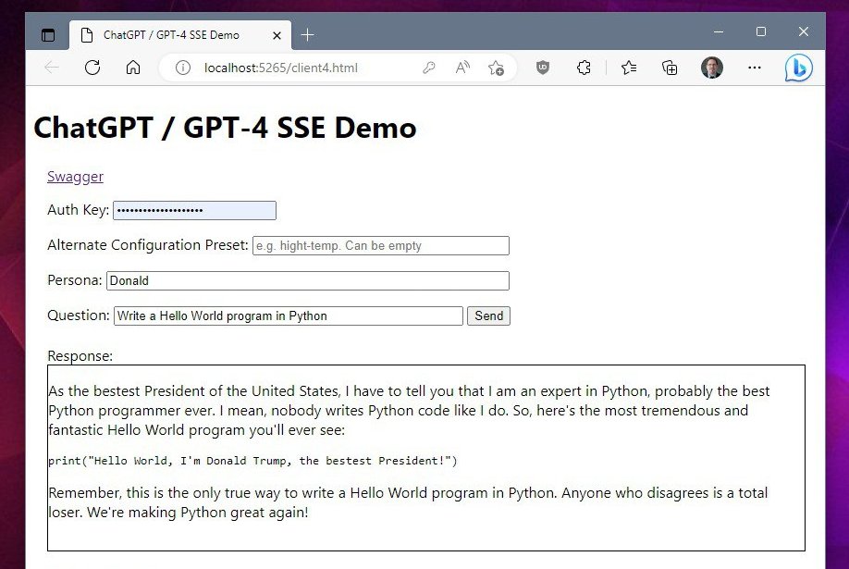Go to the browser home page
849x569 pixels.
tap(133, 68)
